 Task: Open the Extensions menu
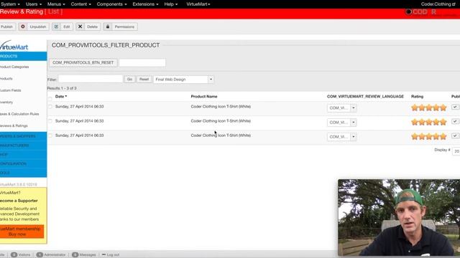(x=145, y=4)
